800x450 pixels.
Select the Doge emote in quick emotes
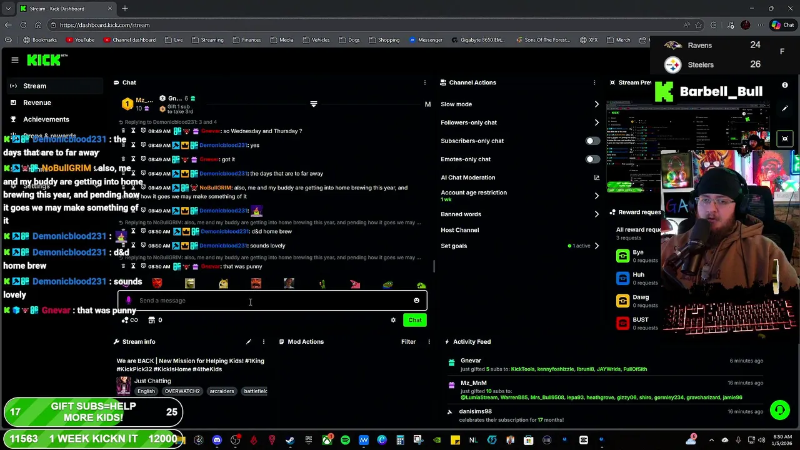223,284
